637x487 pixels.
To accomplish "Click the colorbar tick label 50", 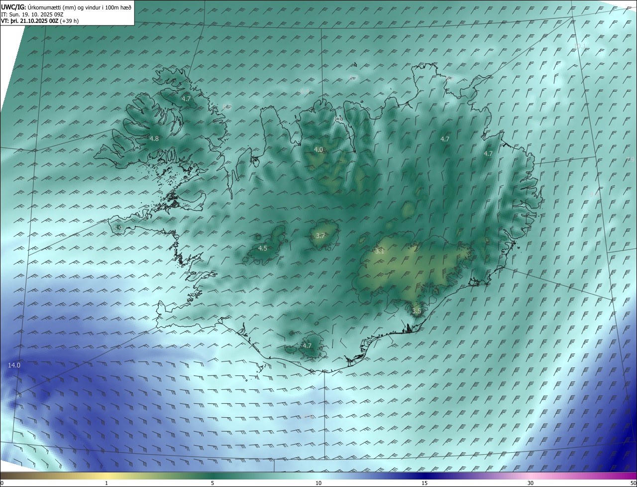I will pos(633,483).
